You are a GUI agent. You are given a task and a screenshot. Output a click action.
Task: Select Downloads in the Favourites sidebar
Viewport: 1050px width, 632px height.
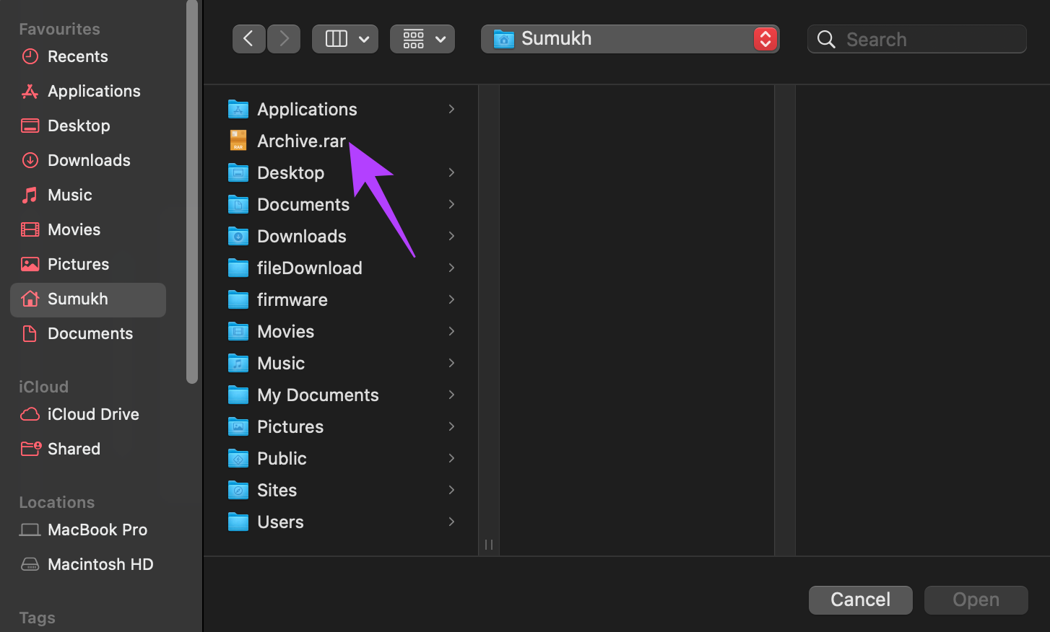(88, 160)
